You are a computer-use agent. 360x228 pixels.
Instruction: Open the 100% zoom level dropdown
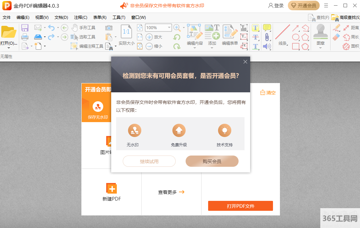tap(169, 28)
